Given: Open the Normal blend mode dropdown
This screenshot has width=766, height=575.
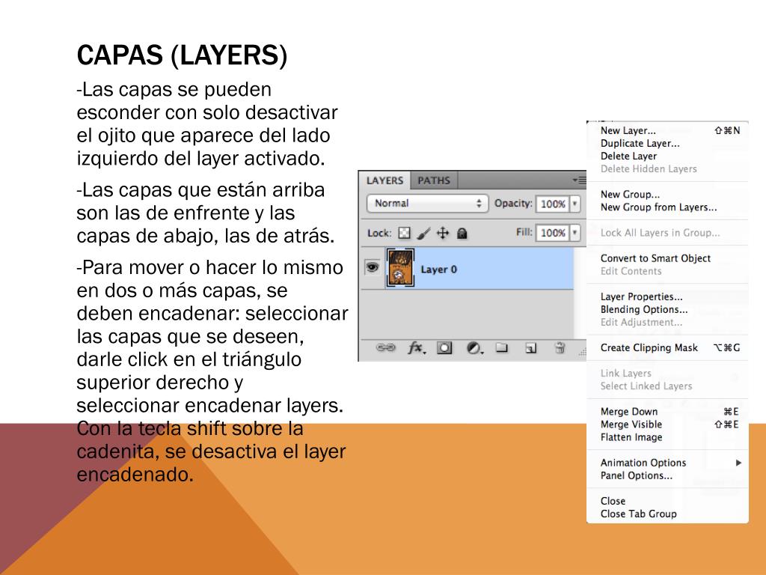Looking at the screenshot, I should (x=427, y=204).
